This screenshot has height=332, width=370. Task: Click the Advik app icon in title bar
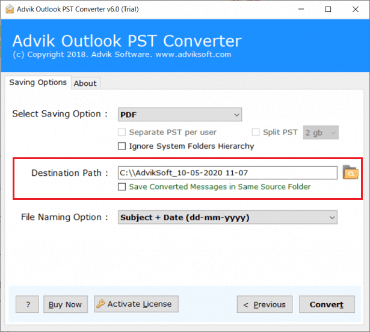(10, 9)
